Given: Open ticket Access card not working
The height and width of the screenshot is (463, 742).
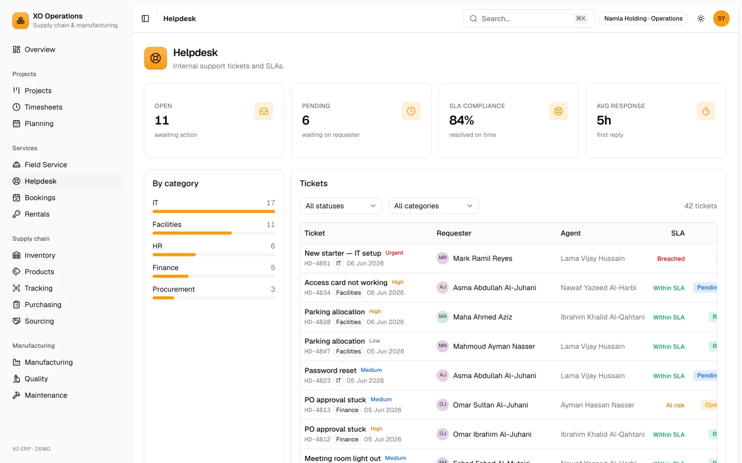Looking at the screenshot, I should (346, 282).
